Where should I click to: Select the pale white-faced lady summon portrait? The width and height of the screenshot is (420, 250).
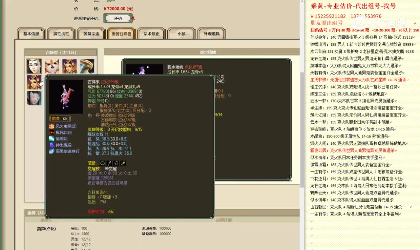[34, 66]
